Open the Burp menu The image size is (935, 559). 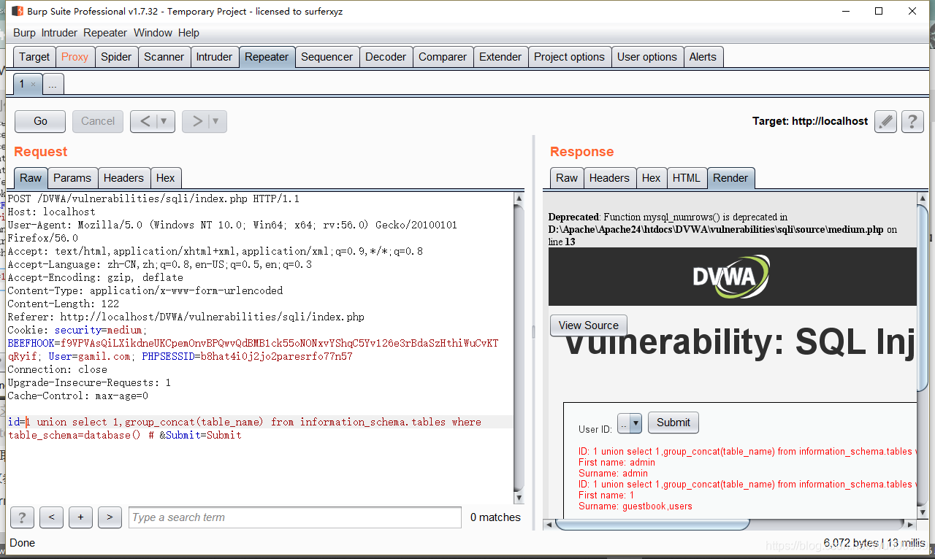(24, 33)
